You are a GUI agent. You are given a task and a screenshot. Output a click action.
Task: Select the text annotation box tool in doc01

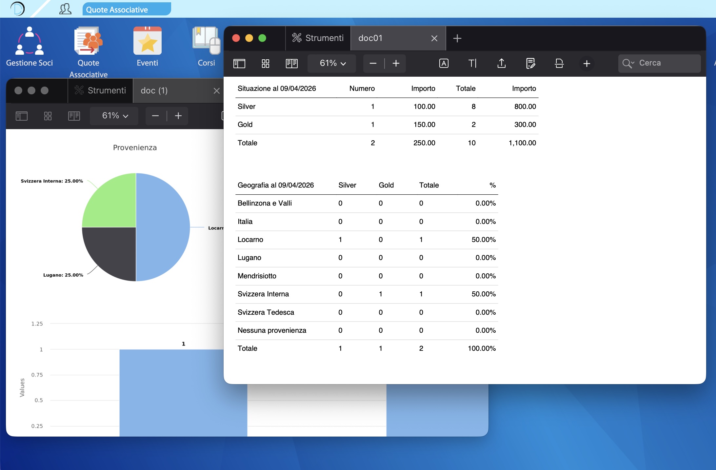(444, 63)
